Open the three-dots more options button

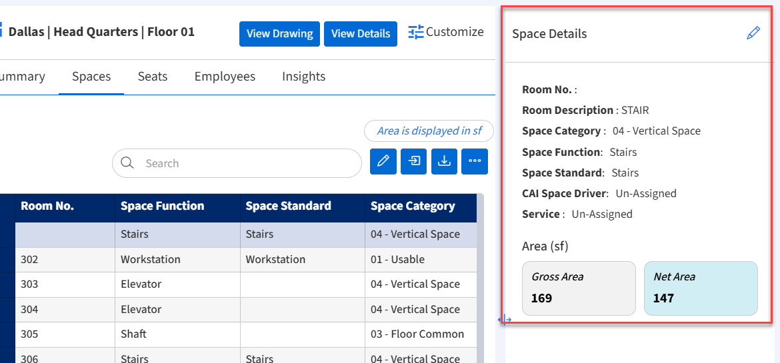475,161
